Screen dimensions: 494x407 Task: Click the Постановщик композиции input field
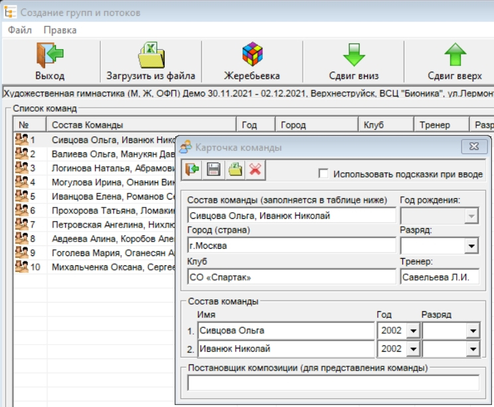(x=333, y=383)
